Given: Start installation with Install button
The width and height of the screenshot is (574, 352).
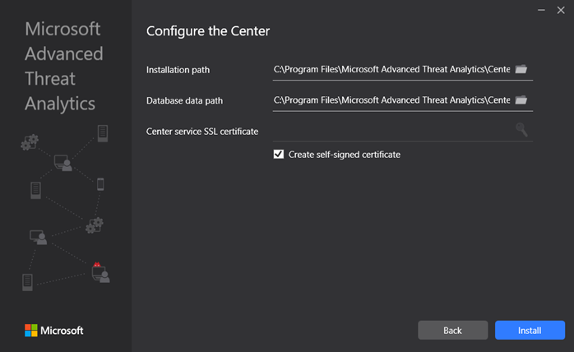Looking at the screenshot, I should pyautogui.click(x=530, y=330).
